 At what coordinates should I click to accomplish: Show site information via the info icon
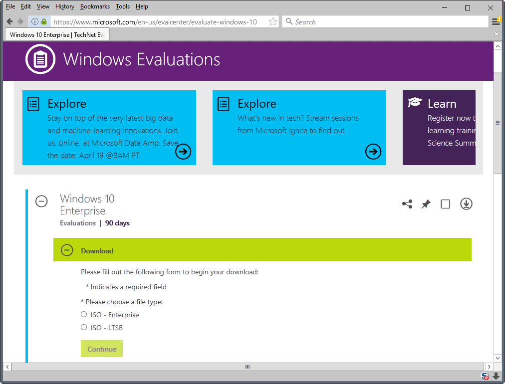[35, 21]
